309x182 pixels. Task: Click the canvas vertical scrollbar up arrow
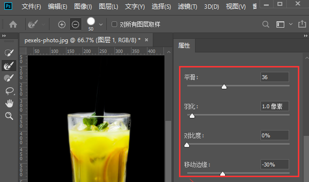[169, 52]
